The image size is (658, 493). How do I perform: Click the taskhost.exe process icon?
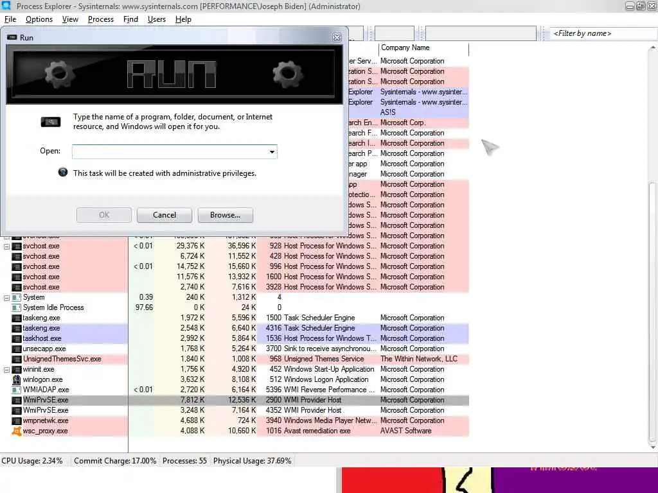coord(16,339)
